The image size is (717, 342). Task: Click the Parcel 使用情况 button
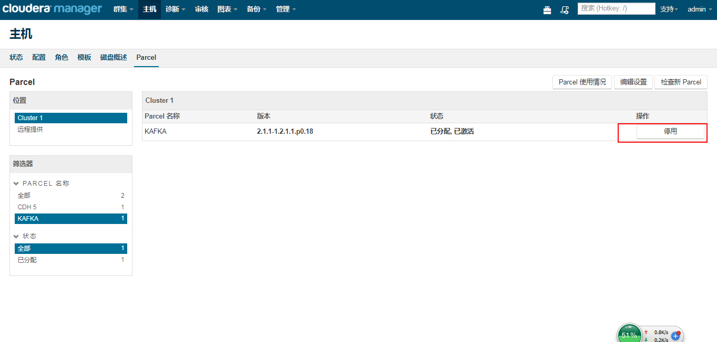point(582,82)
